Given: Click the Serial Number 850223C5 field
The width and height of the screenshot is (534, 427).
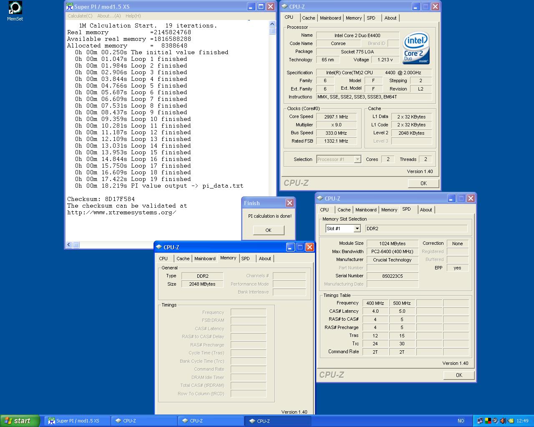Looking at the screenshot, I should click(392, 276).
